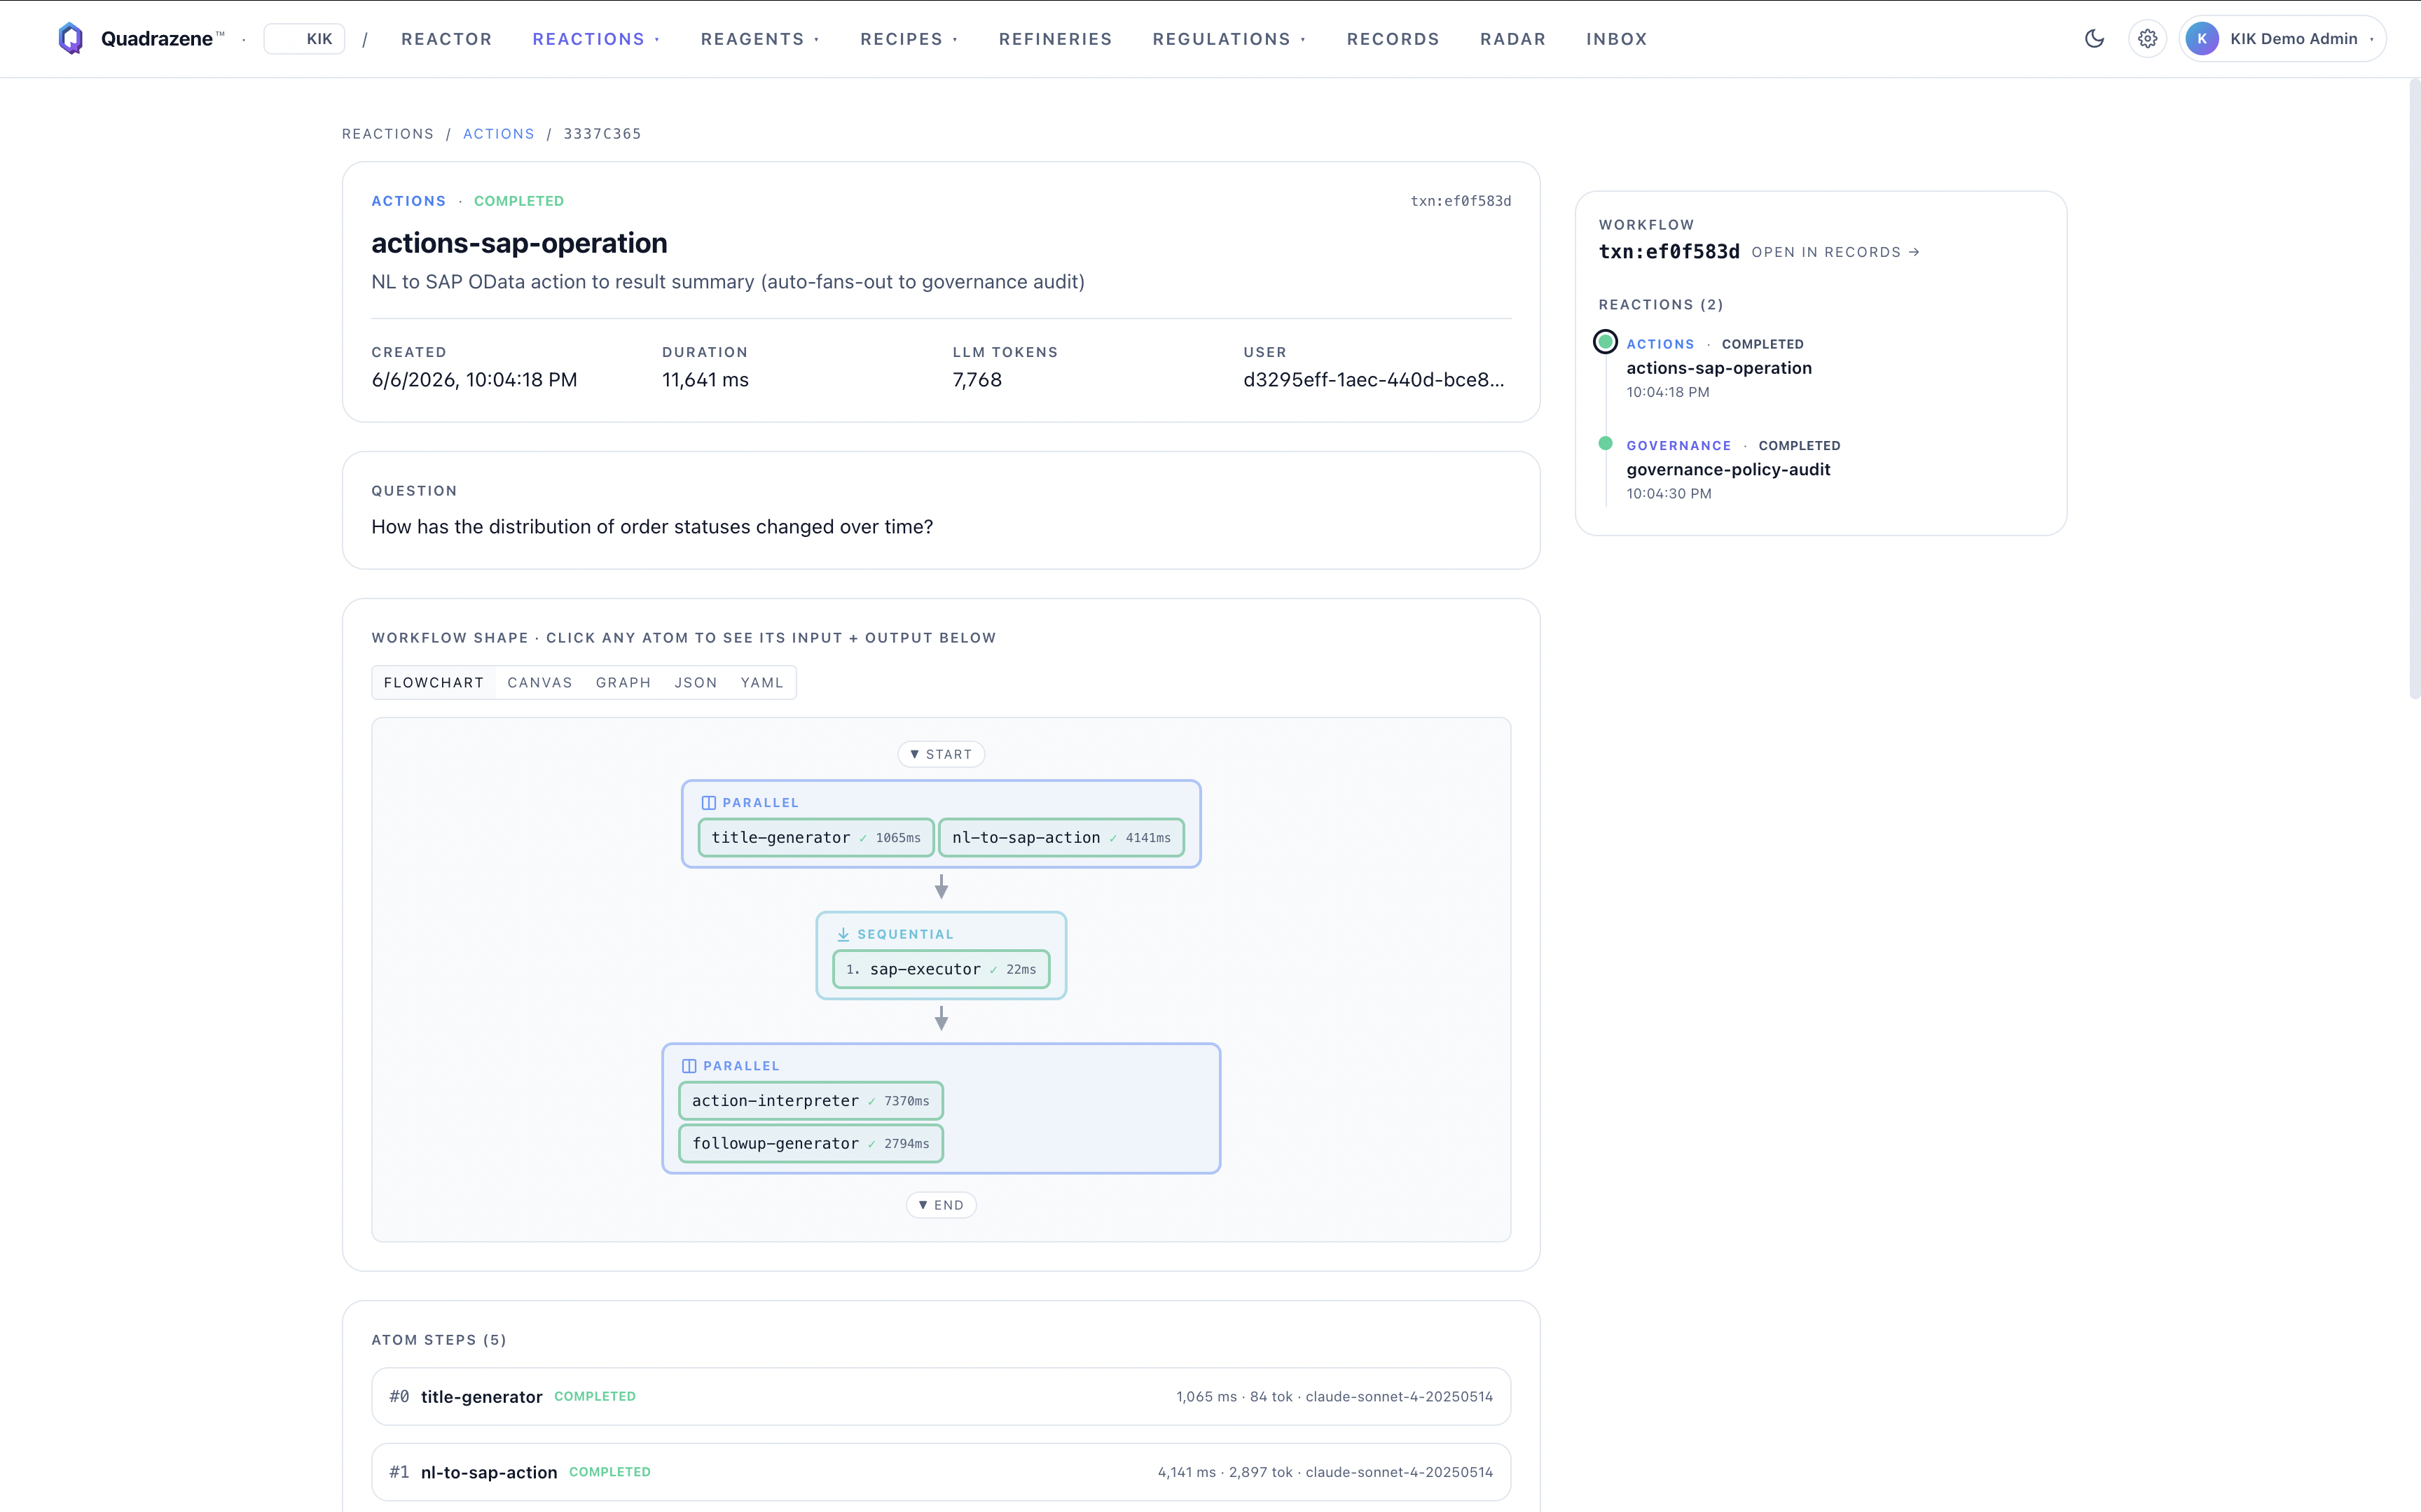Open the Reactions nav menu
This screenshot has height=1512, width=2421.
tap(595, 38)
